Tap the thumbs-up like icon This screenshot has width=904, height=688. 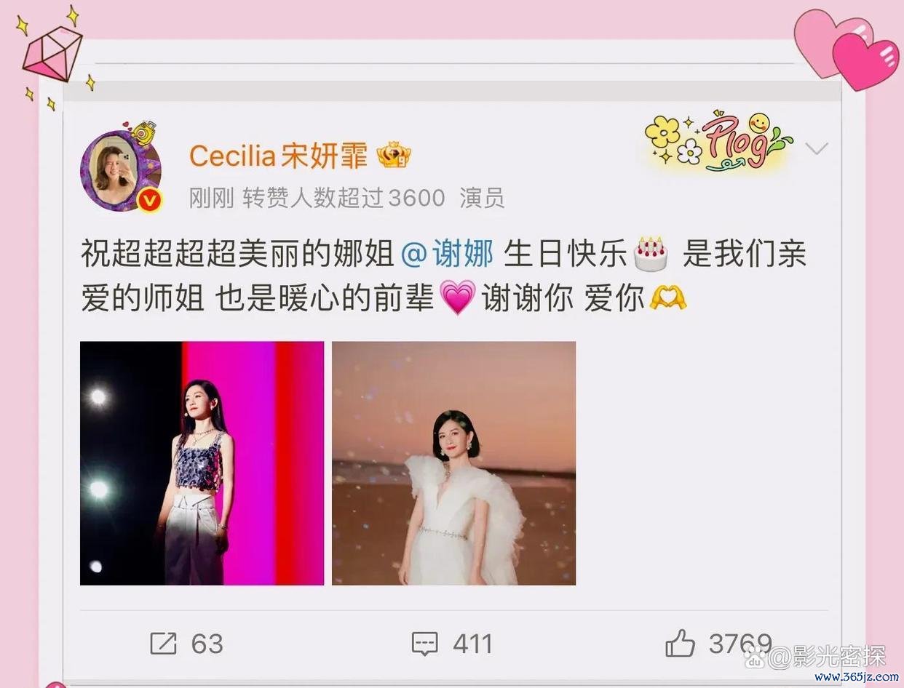681,643
